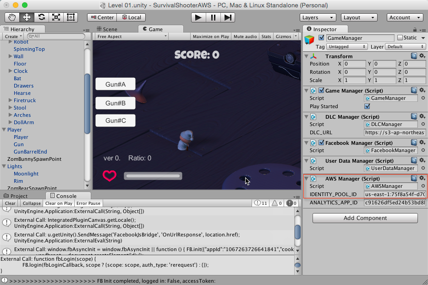428x285 pixels.
Task: Open the Layout dropdown
Action: click(359, 17)
